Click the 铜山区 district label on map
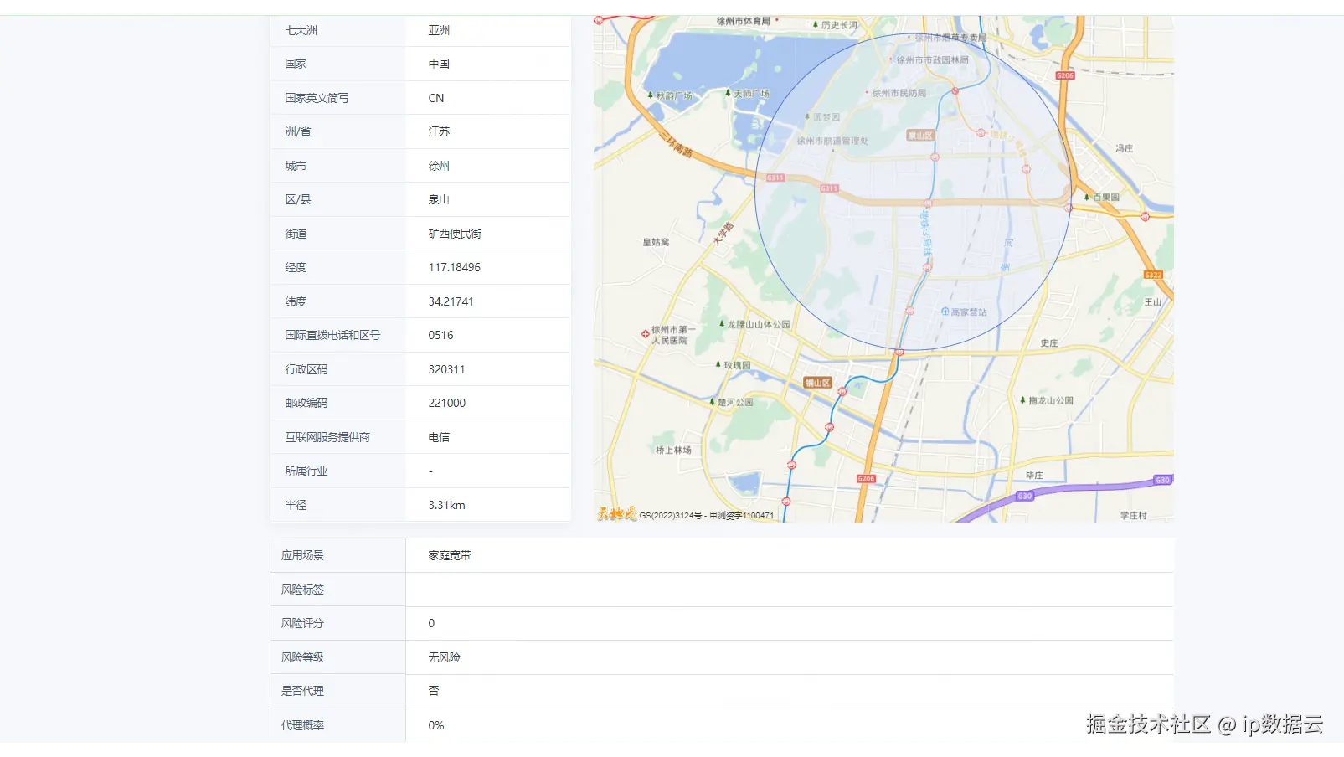The image size is (1344, 757). point(817,383)
